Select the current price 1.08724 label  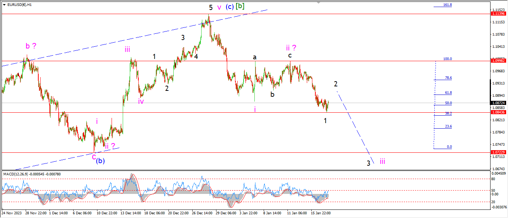[x=498, y=103]
